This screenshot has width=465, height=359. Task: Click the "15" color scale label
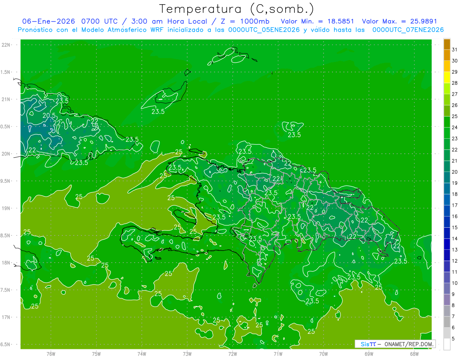[x=455, y=227]
